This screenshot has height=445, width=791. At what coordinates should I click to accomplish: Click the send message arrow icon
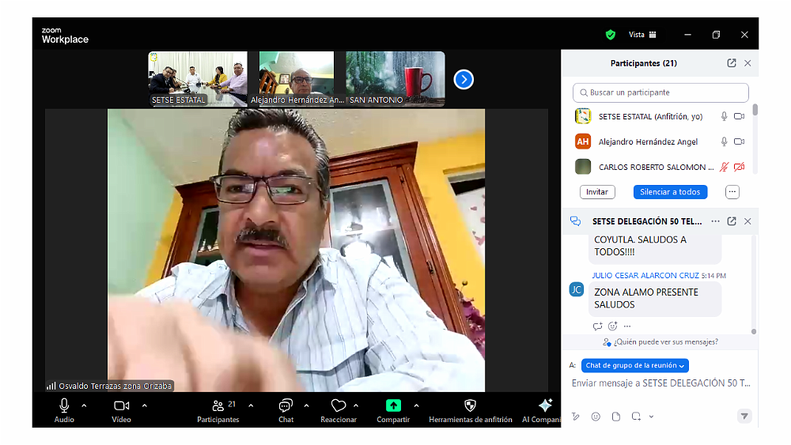click(744, 417)
